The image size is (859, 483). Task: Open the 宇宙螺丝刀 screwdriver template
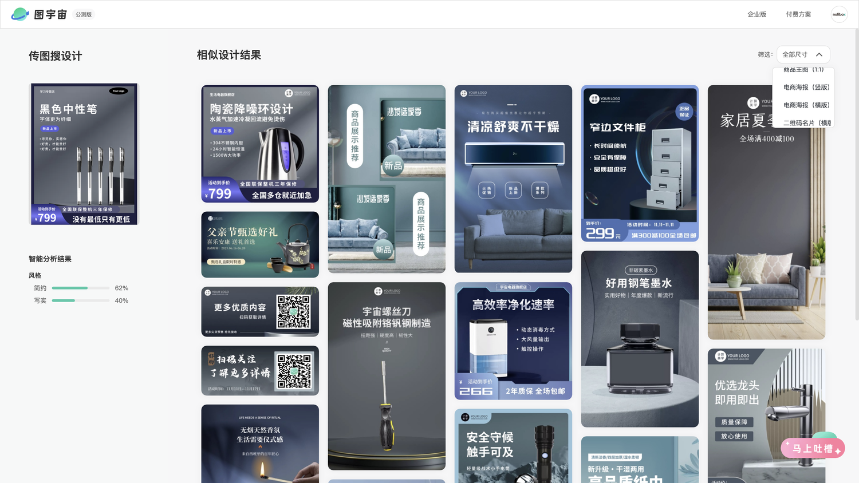[387, 376]
